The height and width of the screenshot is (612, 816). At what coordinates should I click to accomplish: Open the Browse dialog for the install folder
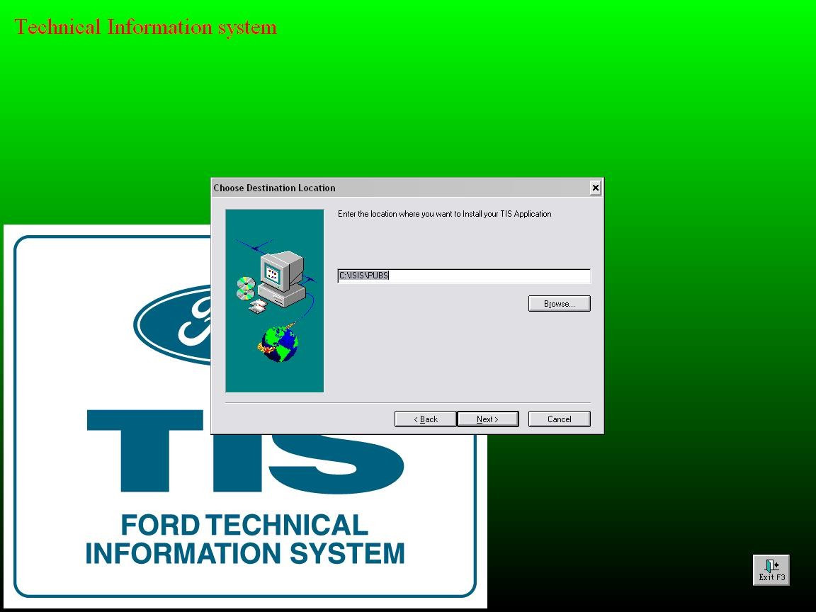[x=560, y=303]
